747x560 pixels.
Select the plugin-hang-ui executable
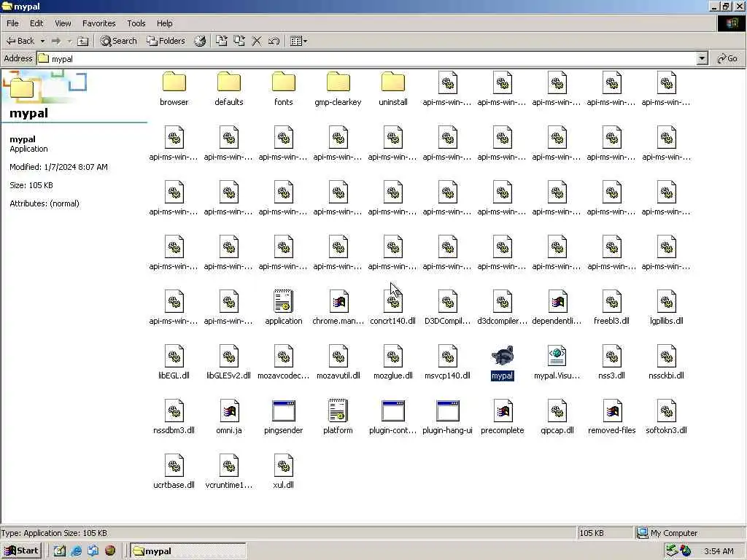click(447, 417)
